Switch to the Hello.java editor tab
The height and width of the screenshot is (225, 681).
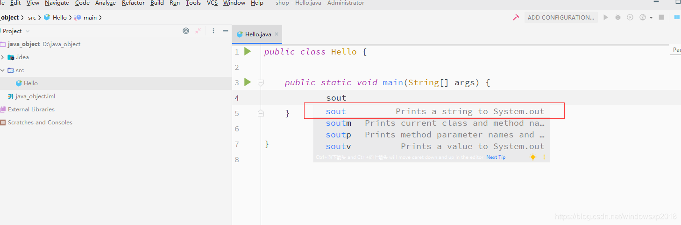257,34
